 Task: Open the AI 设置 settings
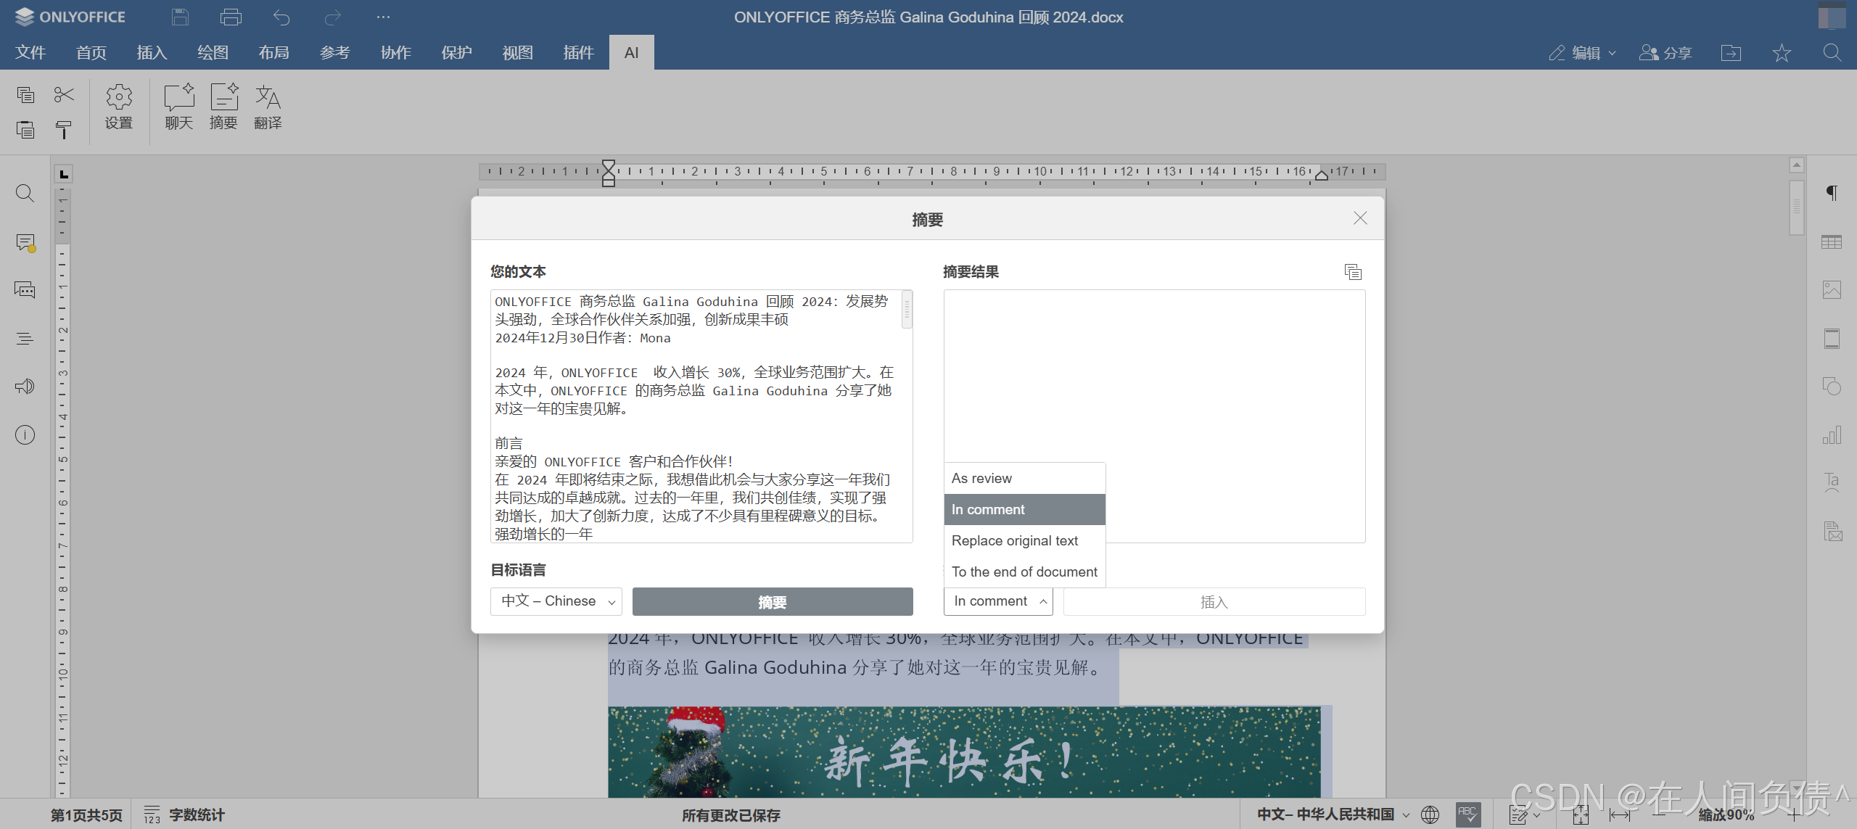(118, 107)
